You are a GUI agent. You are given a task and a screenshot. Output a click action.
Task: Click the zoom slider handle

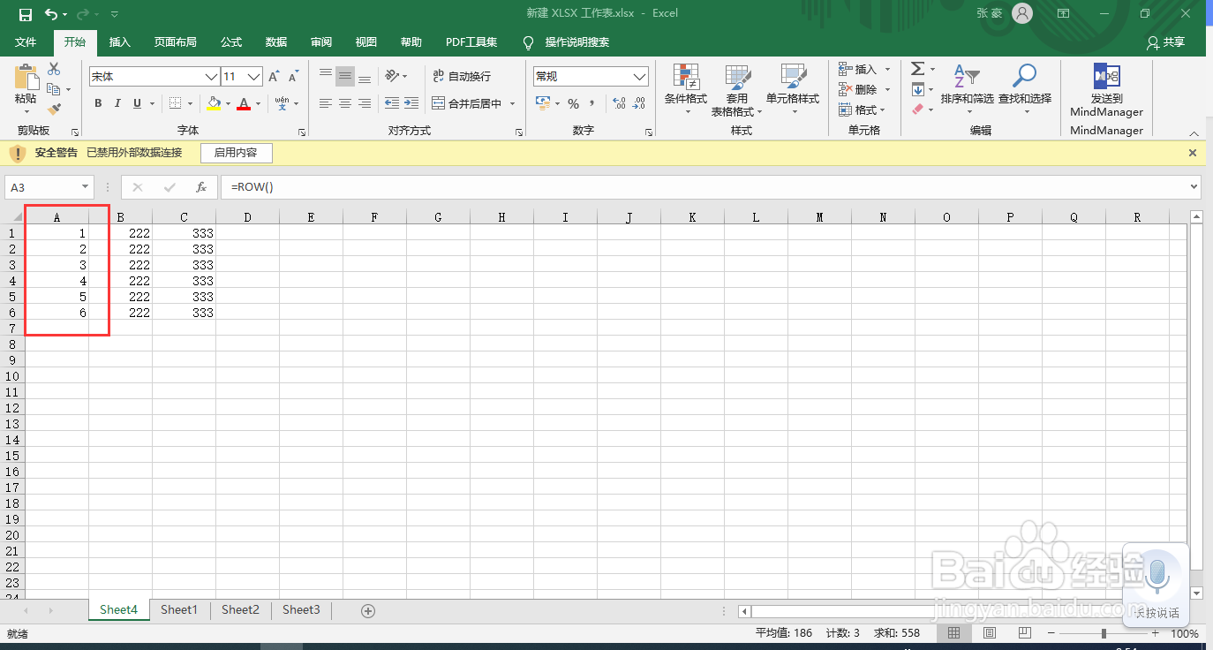pos(1104,633)
